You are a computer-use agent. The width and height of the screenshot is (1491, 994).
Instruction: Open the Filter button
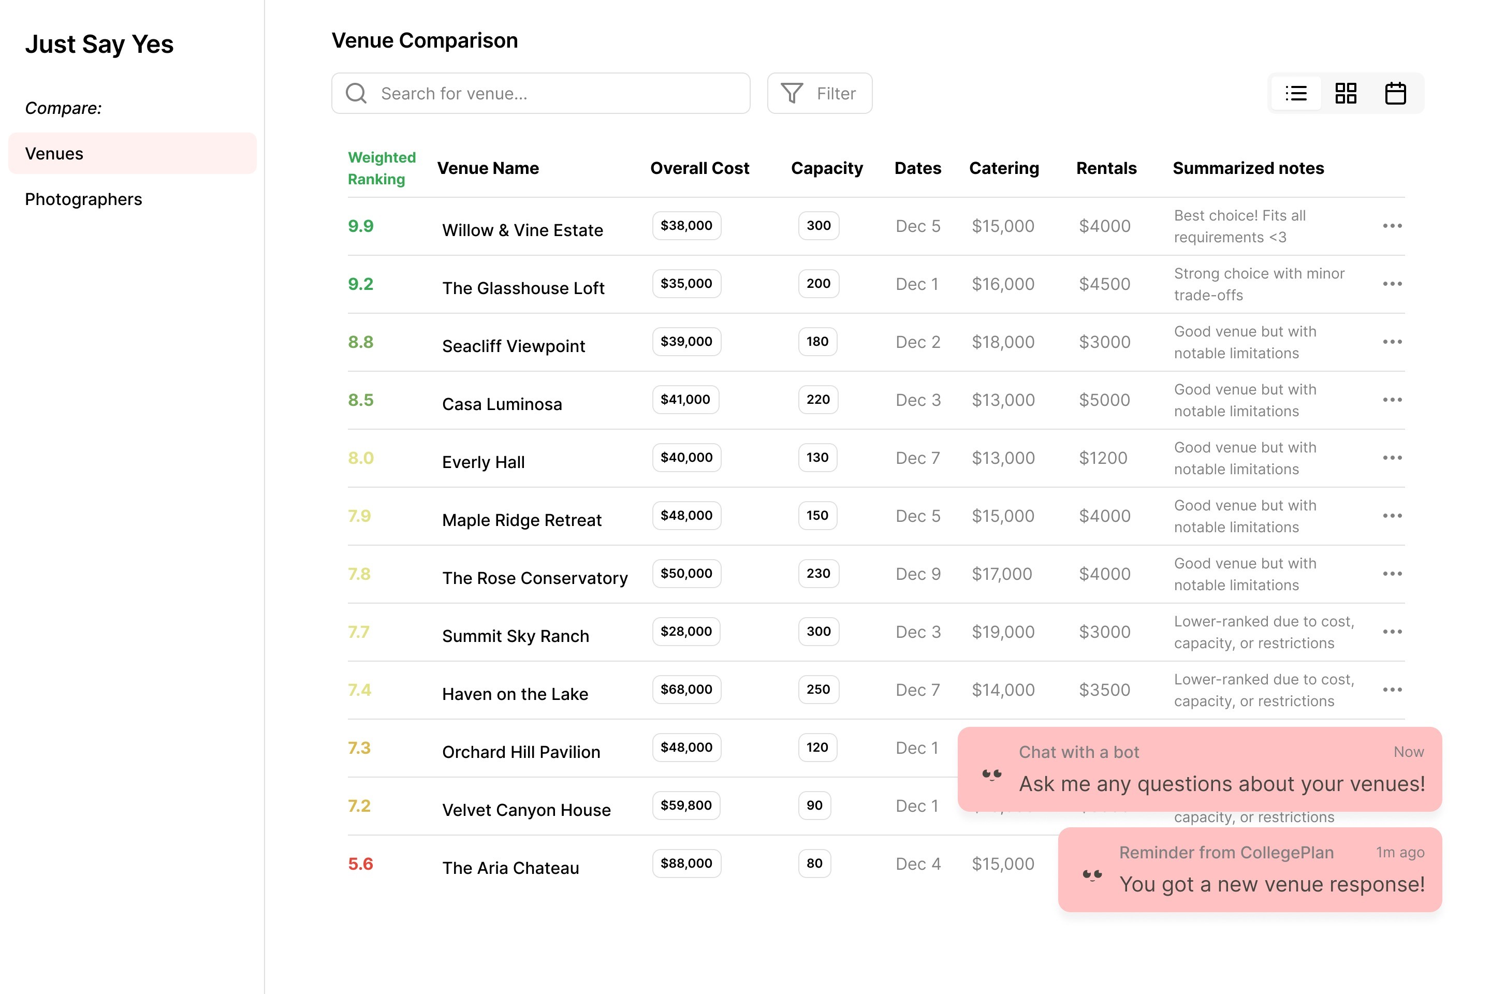[x=819, y=93]
